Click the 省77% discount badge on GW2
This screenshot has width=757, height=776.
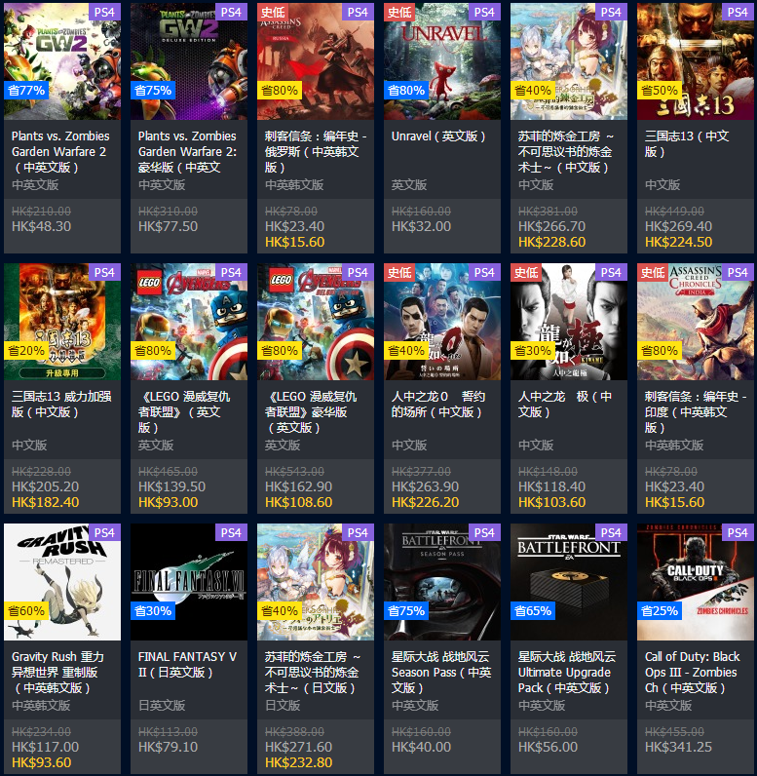[26, 90]
